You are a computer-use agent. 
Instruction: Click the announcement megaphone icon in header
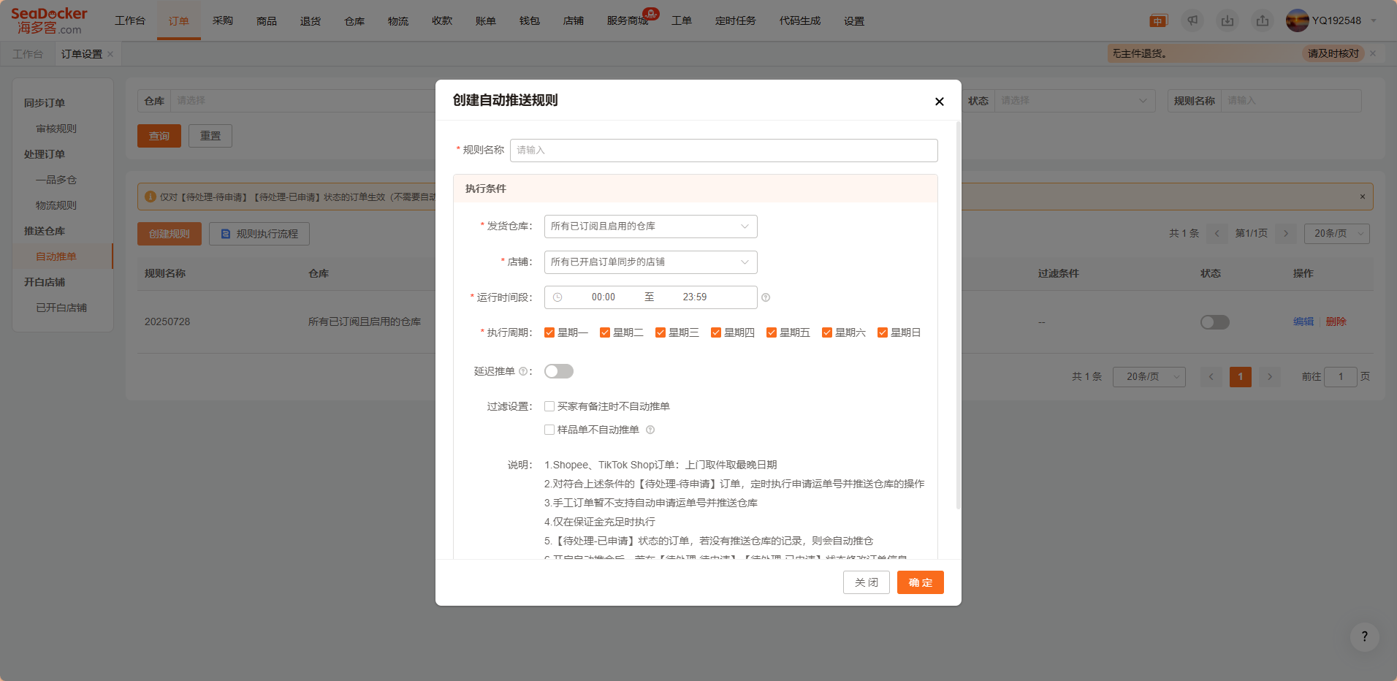[1192, 20]
